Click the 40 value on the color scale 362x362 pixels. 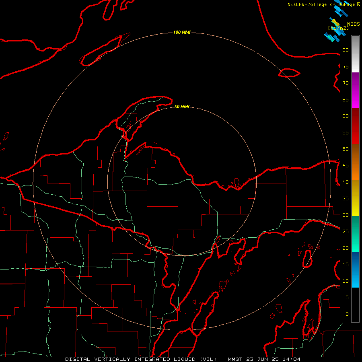[346, 182]
